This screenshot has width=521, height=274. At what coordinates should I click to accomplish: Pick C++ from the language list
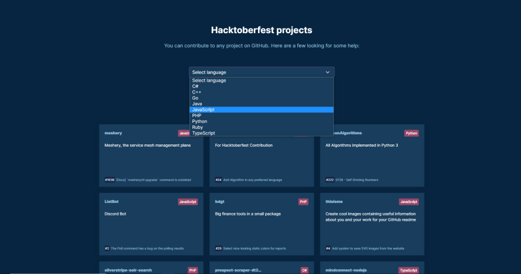(x=262, y=92)
